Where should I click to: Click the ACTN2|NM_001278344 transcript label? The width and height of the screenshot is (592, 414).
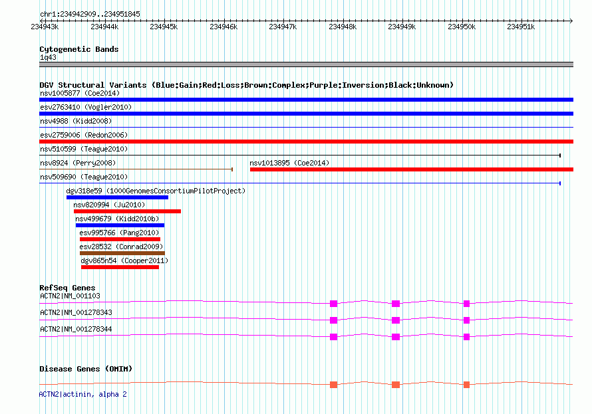pyautogui.click(x=76, y=329)
